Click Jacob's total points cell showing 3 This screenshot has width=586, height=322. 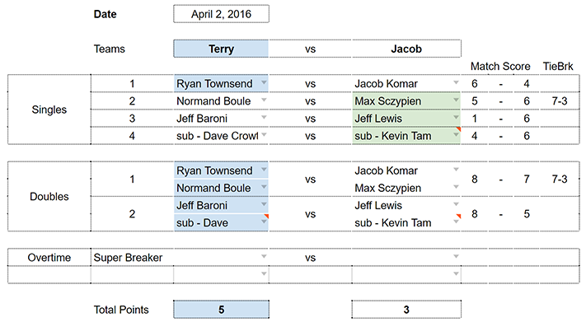coord(406,310)
